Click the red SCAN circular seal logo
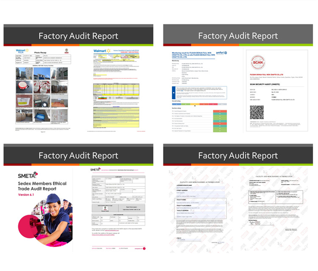Viewport: 318px width, 271px height. pyautogui.click(x=257, y=62)
